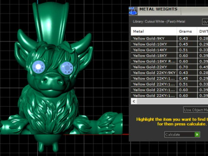This screenshot has height=156, width=208.
Task: Click the Metal Weights title tab
Action: tap(159, 9)
